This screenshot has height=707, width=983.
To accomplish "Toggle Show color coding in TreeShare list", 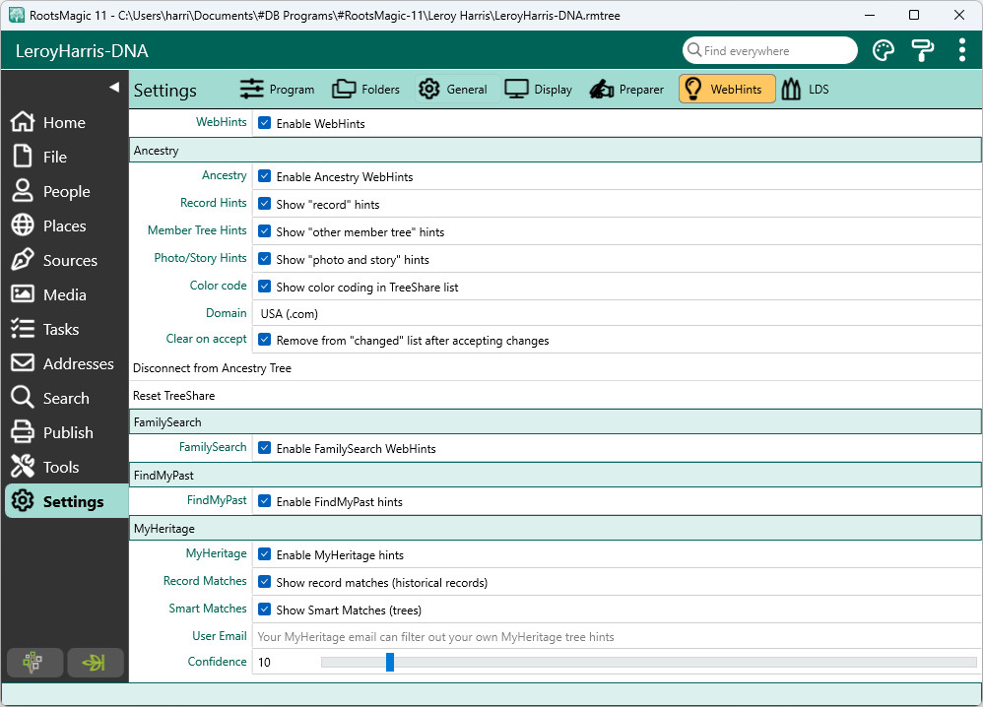I will [x=265, y=288].
